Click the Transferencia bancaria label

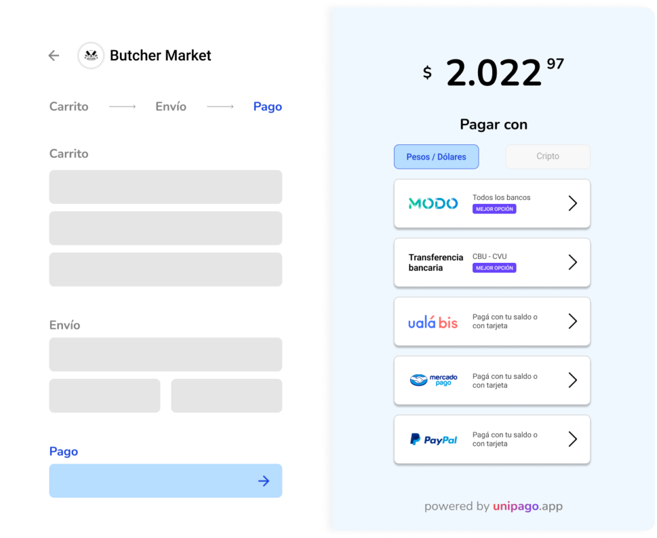(x=436, y=262)
